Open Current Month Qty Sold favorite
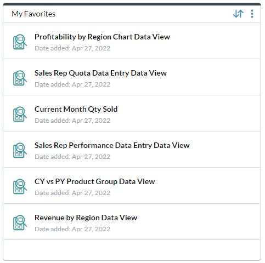 (x=76, y=110)
